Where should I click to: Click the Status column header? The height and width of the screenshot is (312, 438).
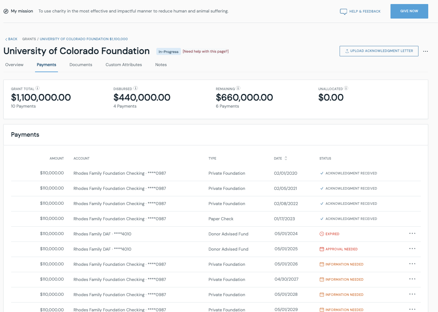tap(325, 158)
